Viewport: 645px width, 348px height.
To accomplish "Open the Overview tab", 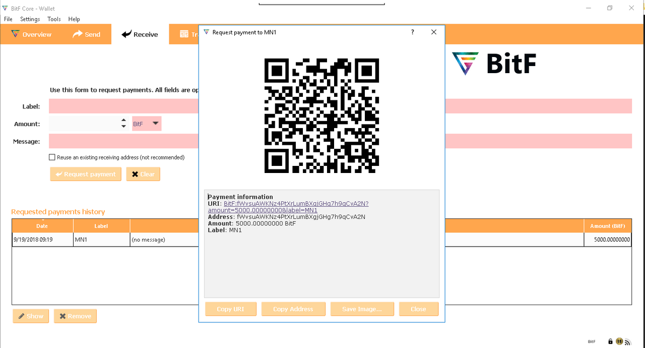I will (31, 34).
